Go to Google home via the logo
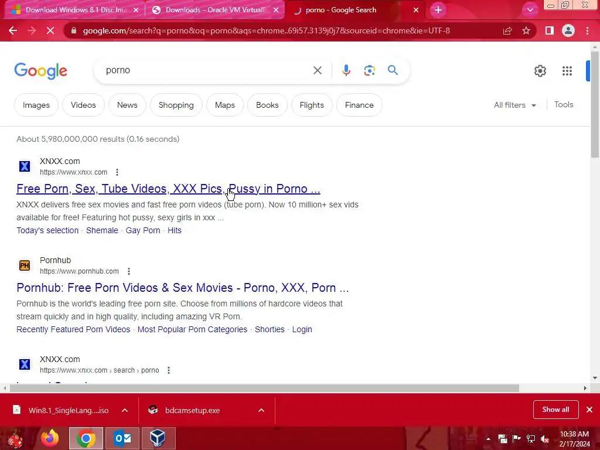 (40, 71)
